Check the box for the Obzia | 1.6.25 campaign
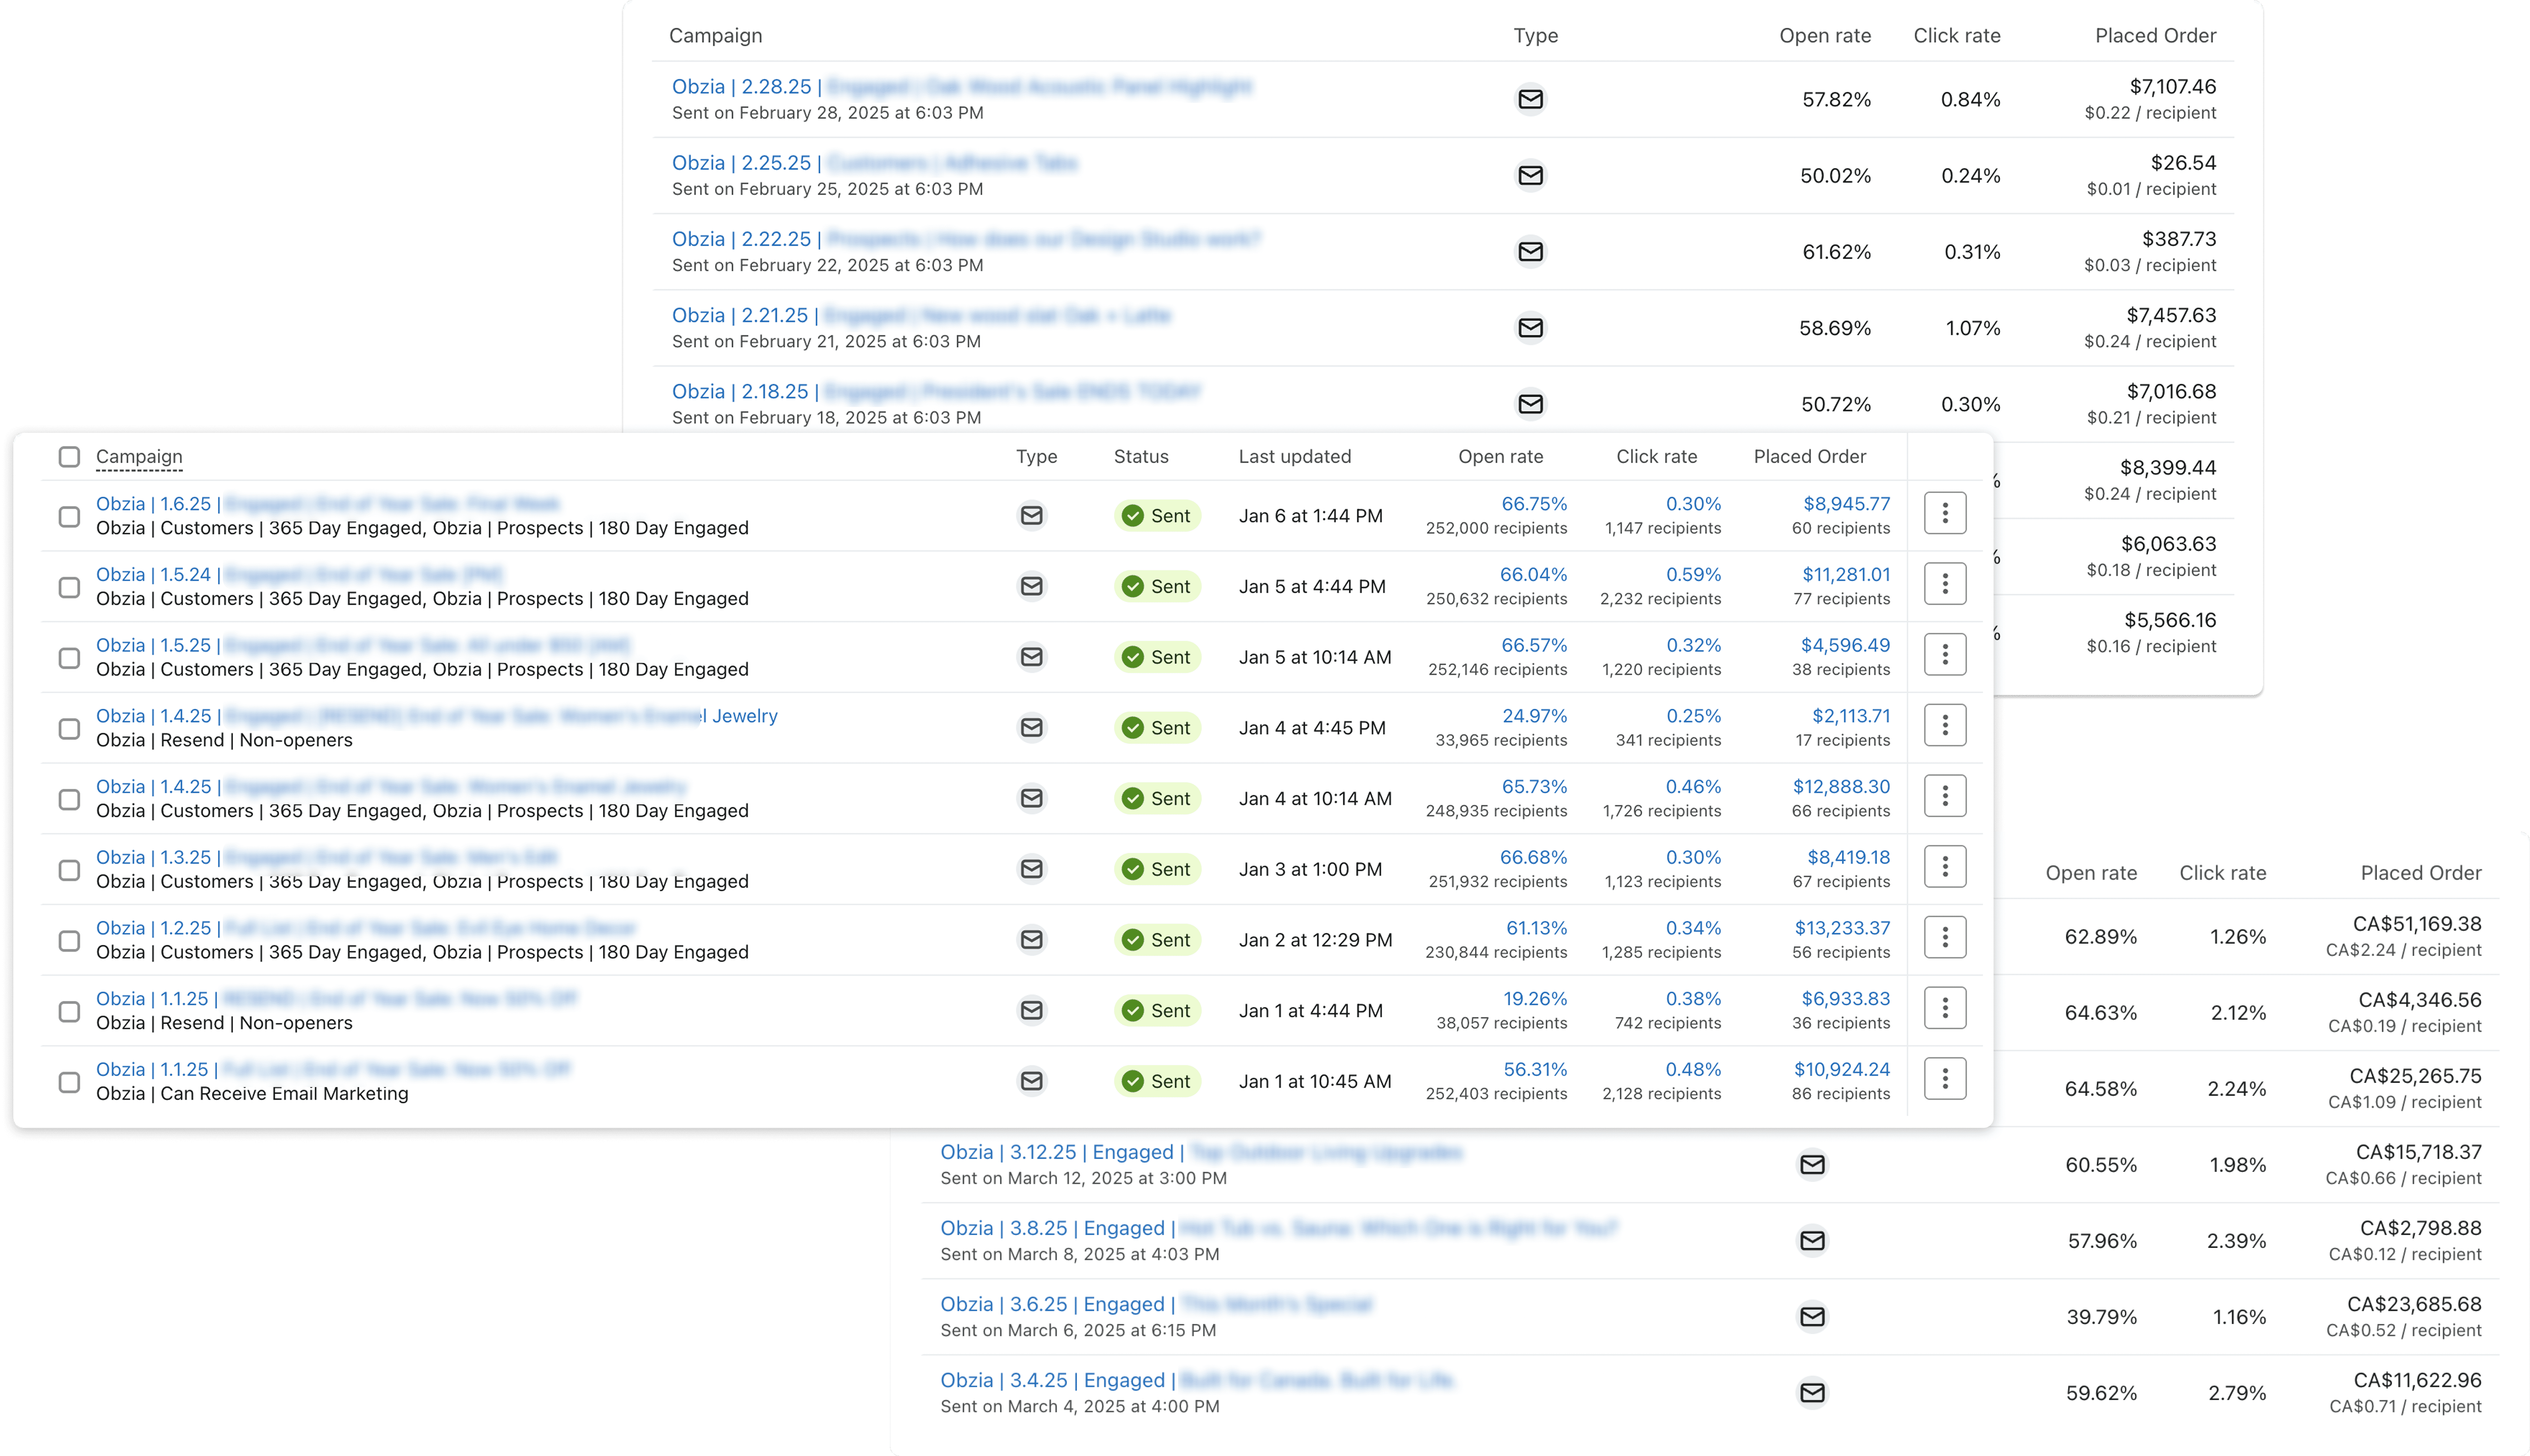 pyautogui.click(x=69, y=517)
